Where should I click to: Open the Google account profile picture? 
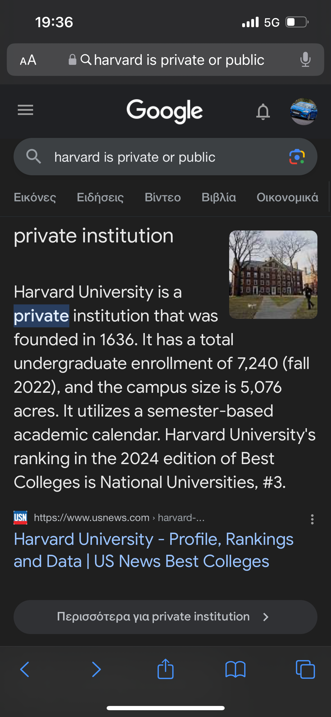304,111
